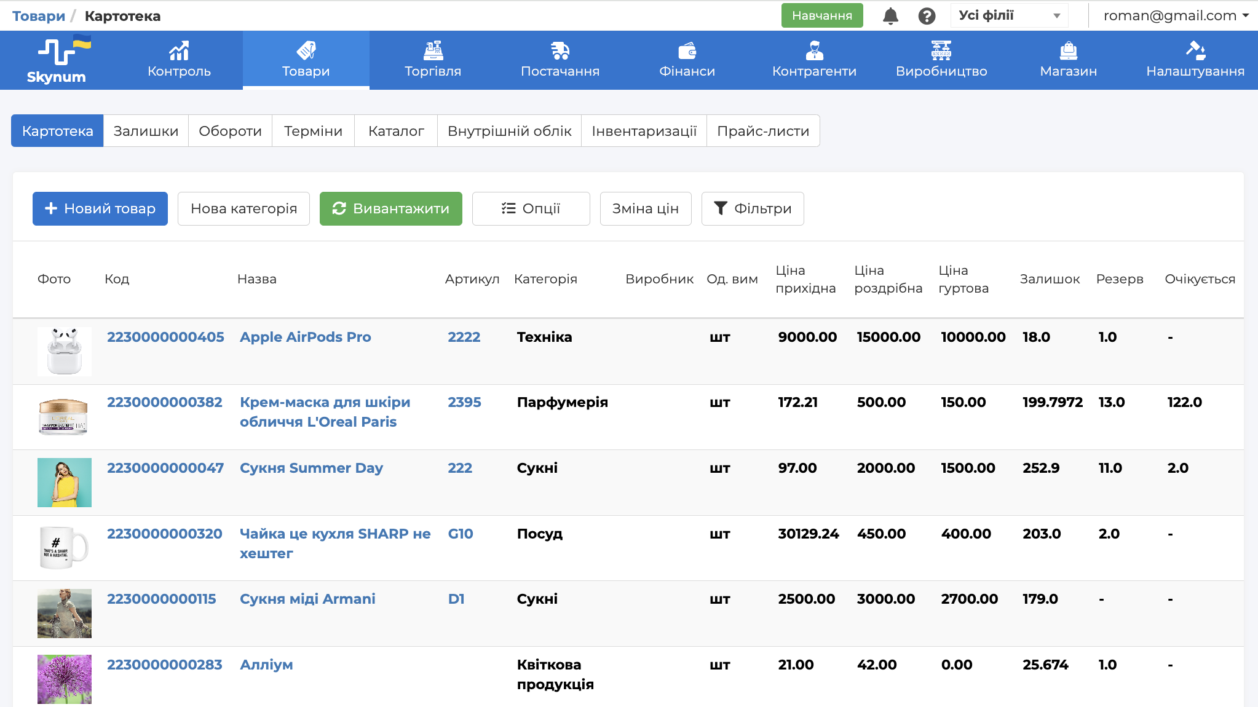Click the Посуд category cell
Image resolution: width=1258 pixels, height=707 pixels.
click(539, 534)
